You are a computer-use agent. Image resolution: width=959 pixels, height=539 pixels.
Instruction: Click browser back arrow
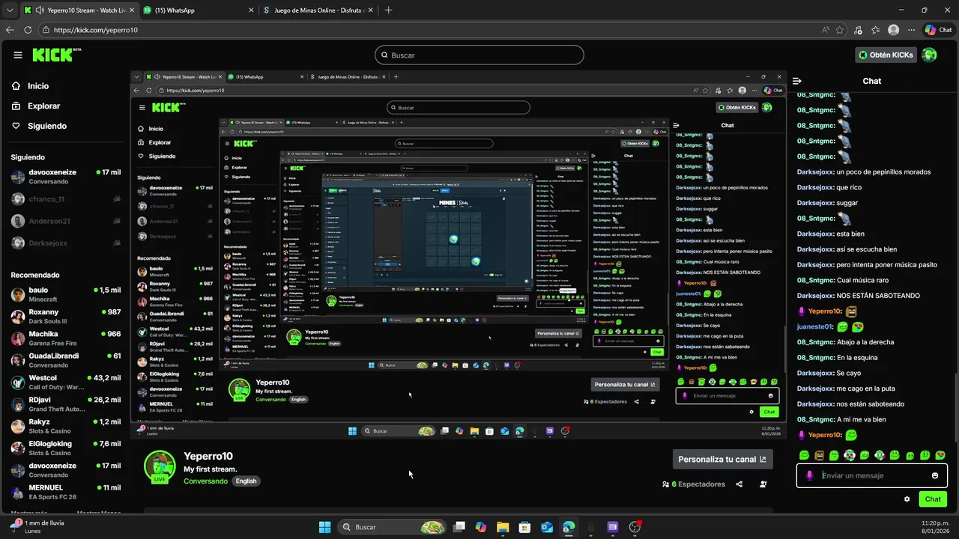tap(10, 30)
